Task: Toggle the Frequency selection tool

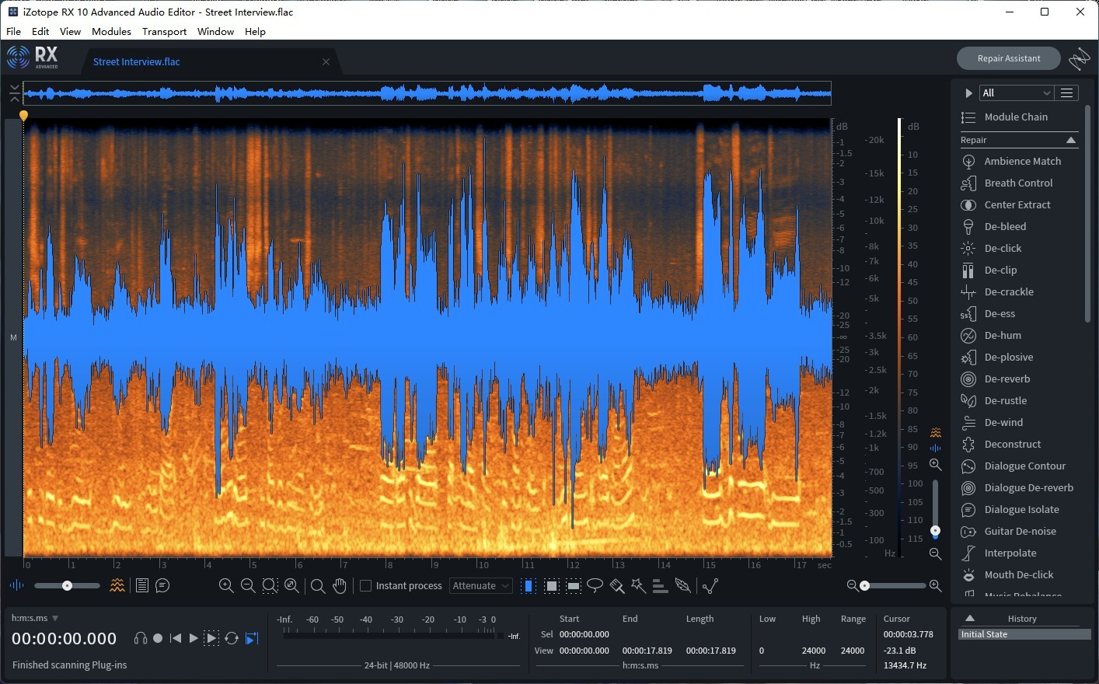Action: [x=574, y=585]
